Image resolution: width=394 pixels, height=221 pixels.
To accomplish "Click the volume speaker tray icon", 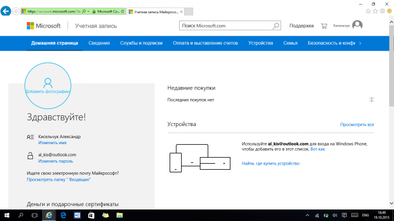I will click(335, 215).
